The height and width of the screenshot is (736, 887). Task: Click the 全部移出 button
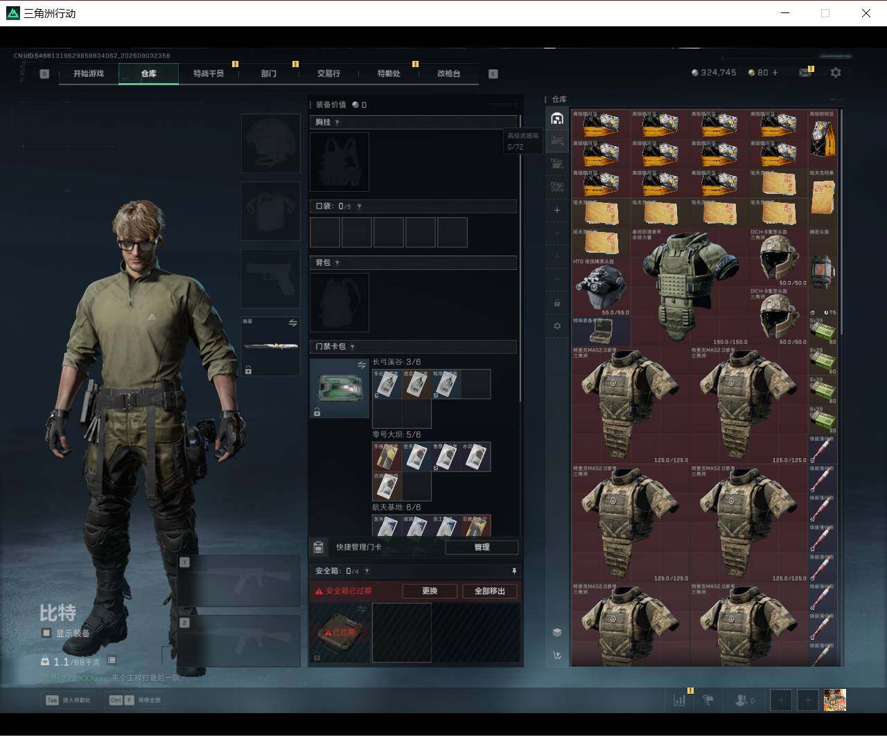(x=490, y=591)
